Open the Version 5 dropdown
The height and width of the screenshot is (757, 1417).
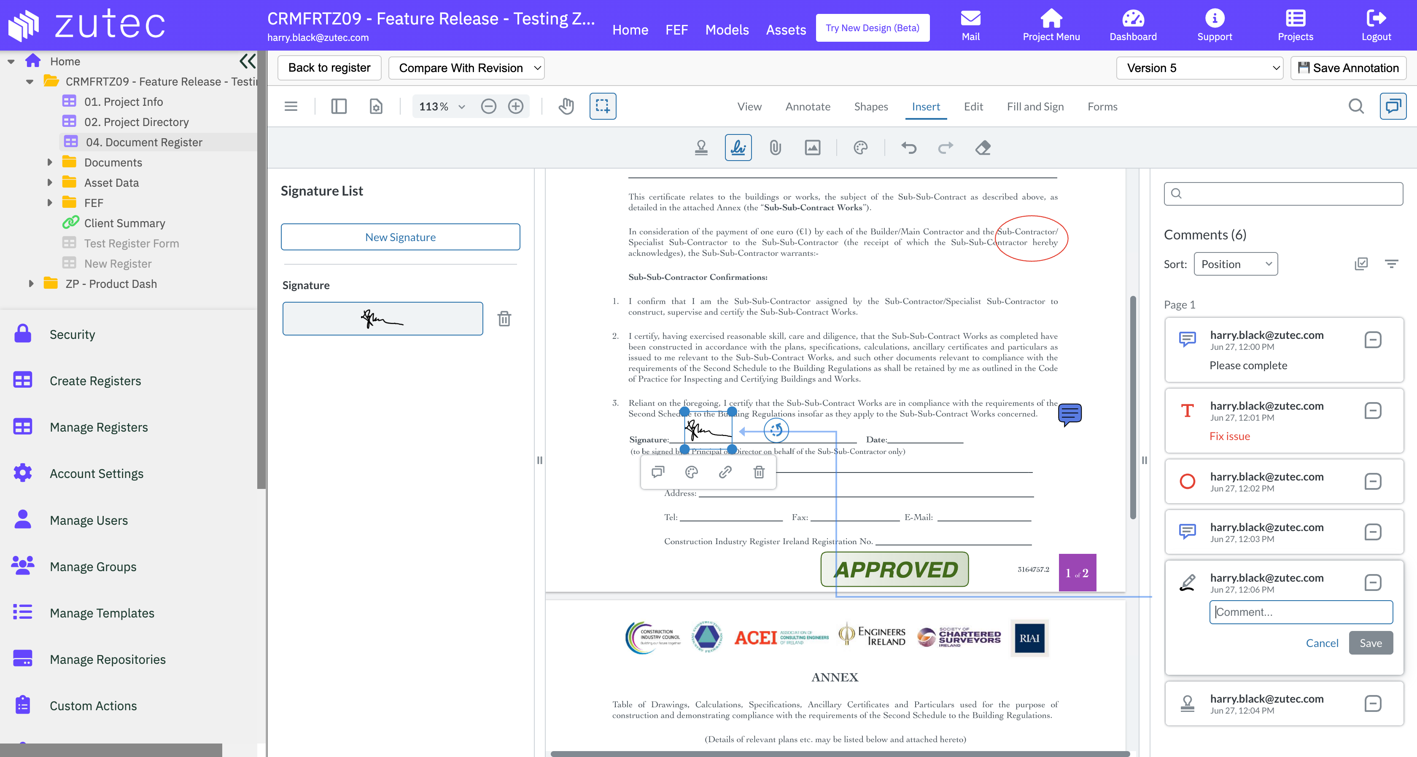tap(1199, 68)
